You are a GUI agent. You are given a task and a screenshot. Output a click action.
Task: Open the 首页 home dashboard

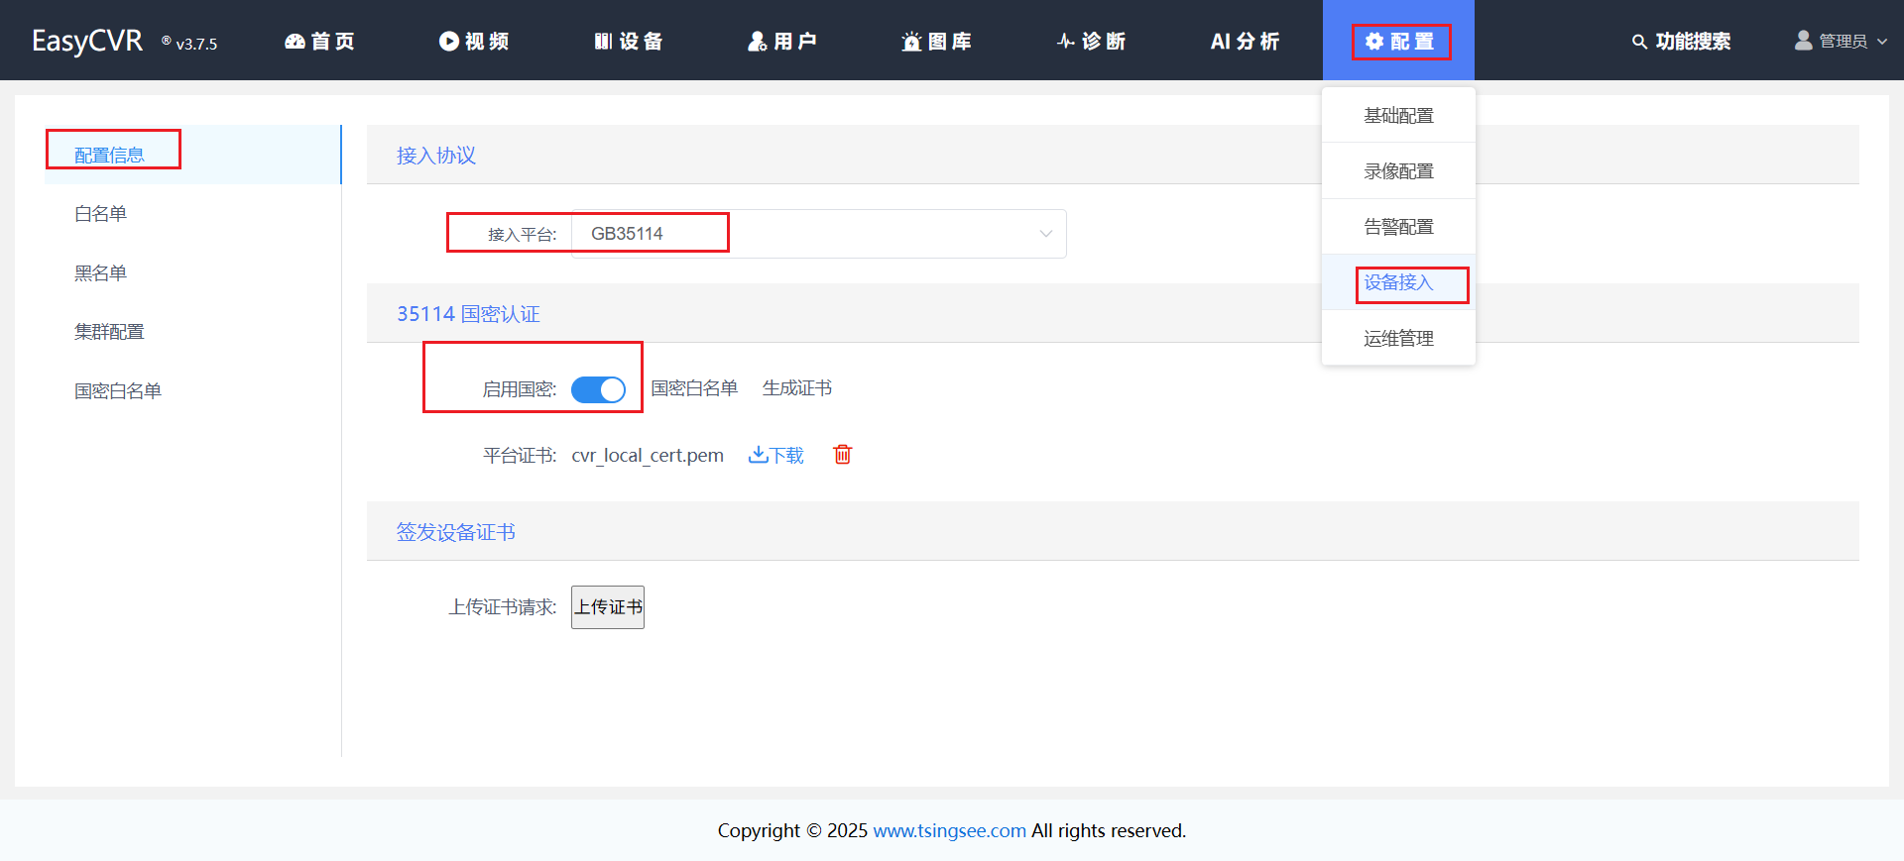pos(319,41)
